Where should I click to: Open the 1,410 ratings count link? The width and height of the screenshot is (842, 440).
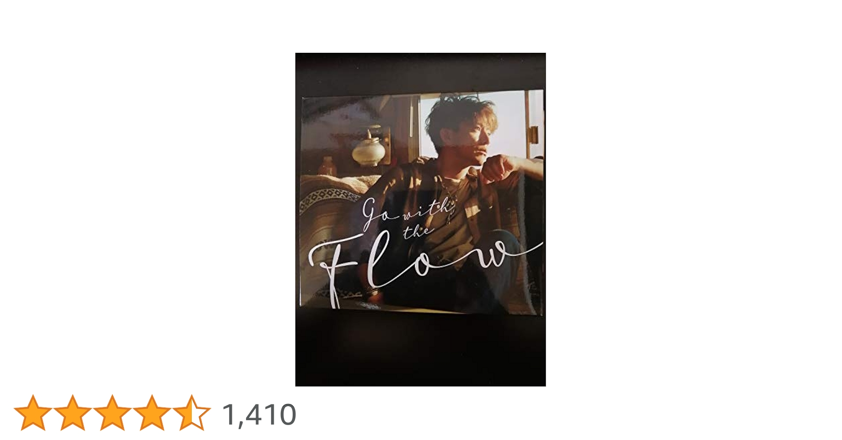[259, 414]
